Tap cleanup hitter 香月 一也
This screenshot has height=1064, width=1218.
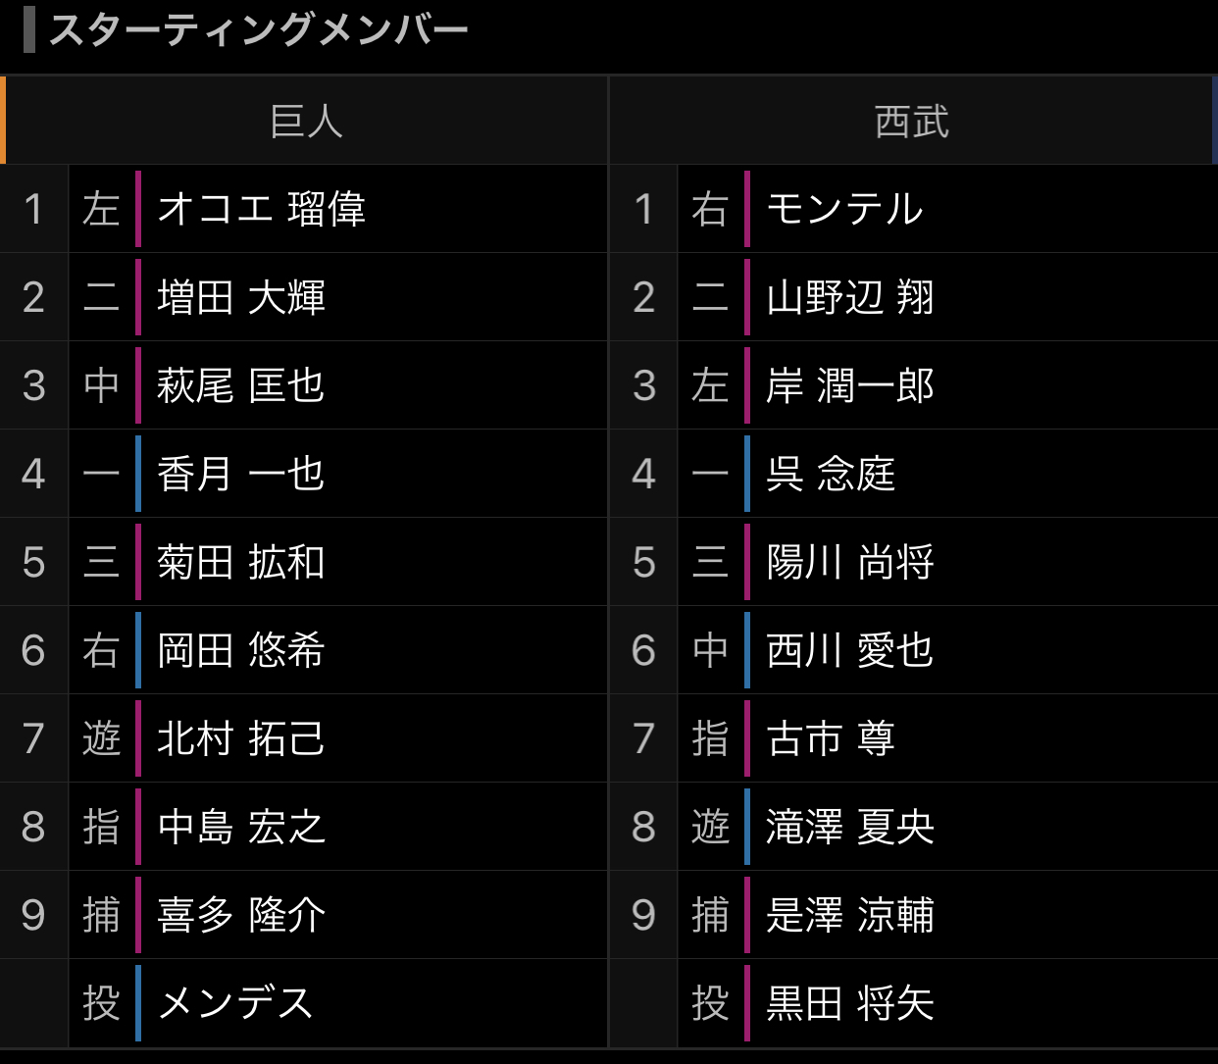240,474
